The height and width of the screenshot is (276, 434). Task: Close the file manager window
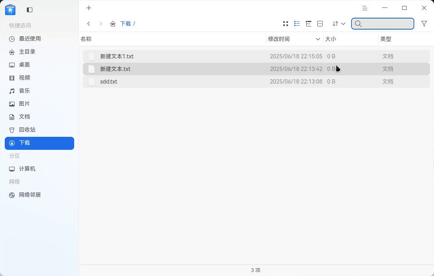pos(424,8)
